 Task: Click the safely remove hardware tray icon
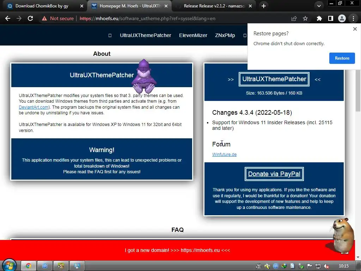point(301,266)
